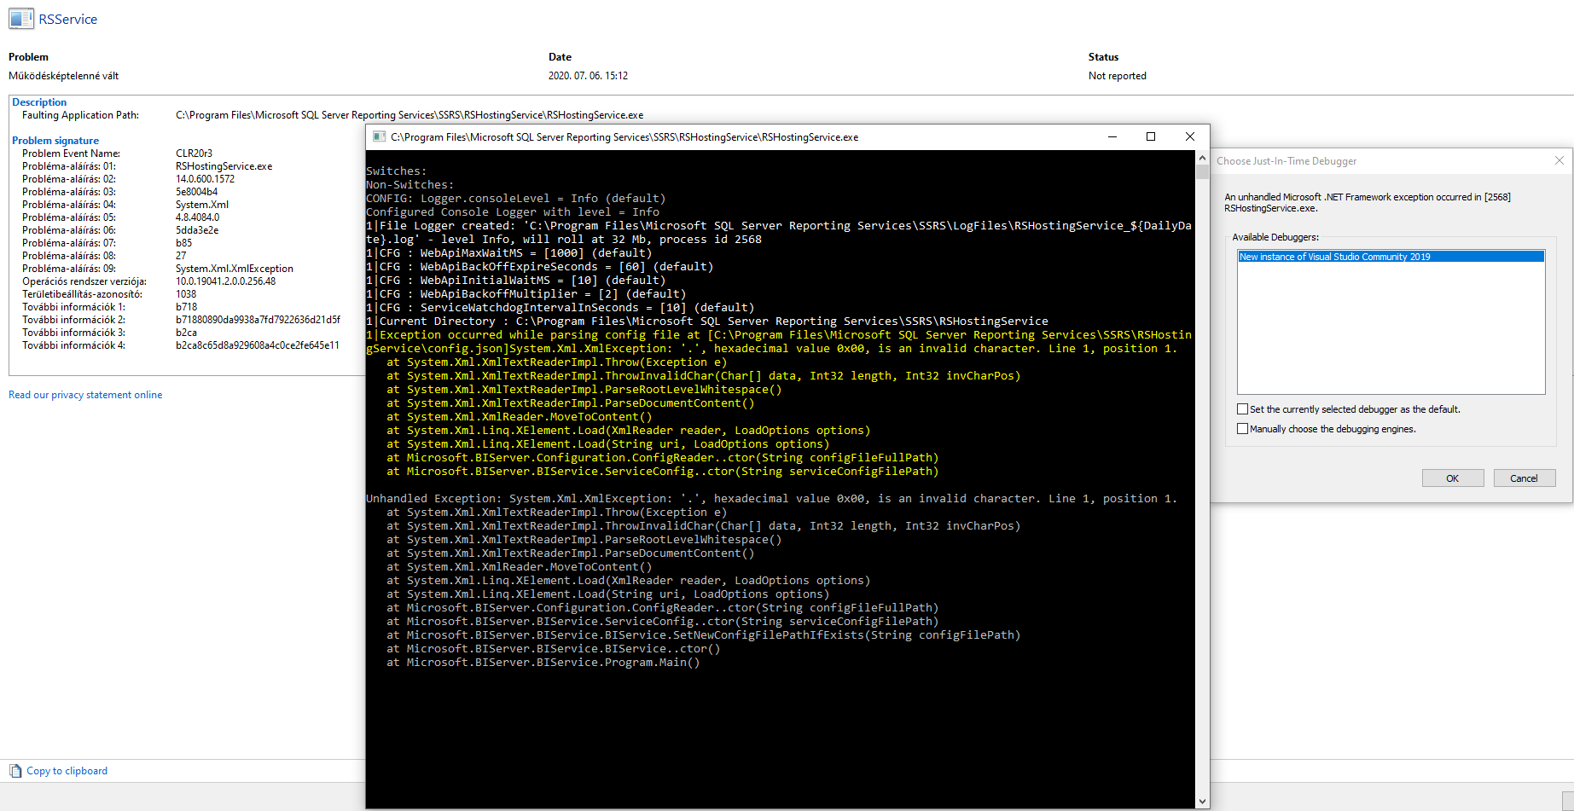Image resolution: width=1574 pixels, height=811 pixels.
Task: Select the 'RSHostingService.exe' signature 01 value
Action: [224, 166]
